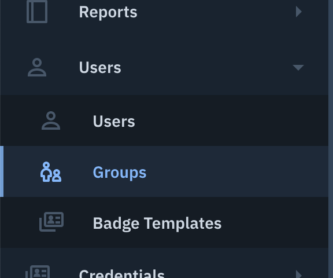
Task: Click the Reports notebook icon
Action: click(x=37, y=12)
